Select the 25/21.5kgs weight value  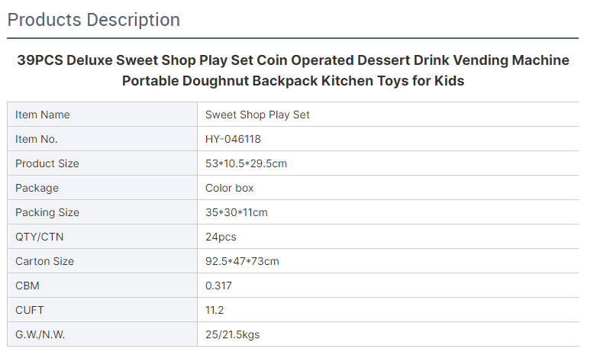tap(232, 334)
